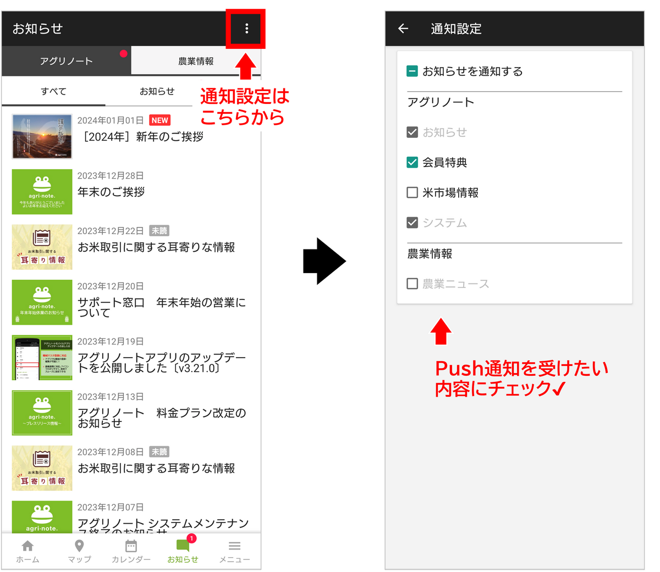Tap the 未読 badge on 2023年12月08日 item

click(159, 452)
